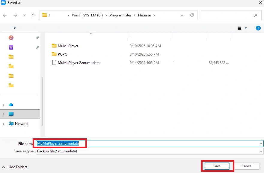This screenshot has height=173, width=264.
Task: Select the MuMuPlayer 2.mumudata file
Action: click(x=79, y=63)
